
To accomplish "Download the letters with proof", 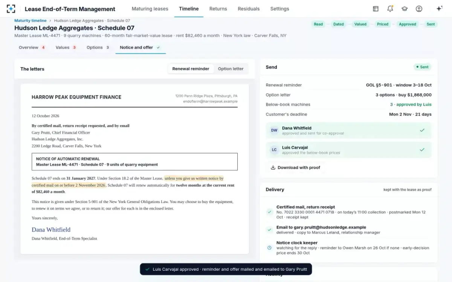I will point(295,168).
